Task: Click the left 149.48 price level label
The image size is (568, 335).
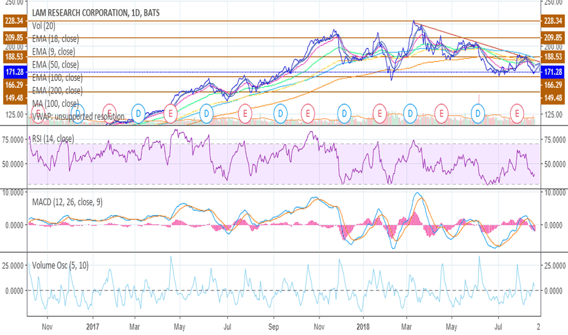Action: click(15, 98)
